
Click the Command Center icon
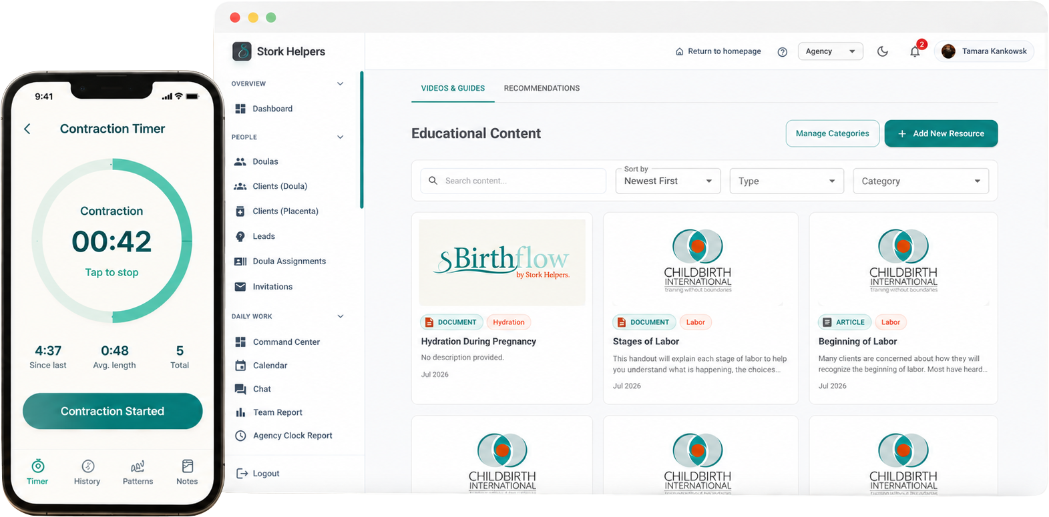(240, 342)
